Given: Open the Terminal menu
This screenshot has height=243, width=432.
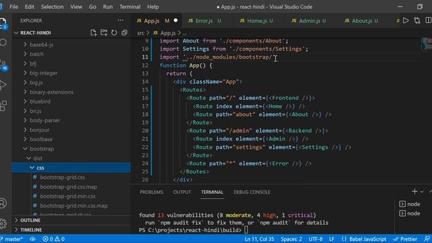Looking at the screenshot, I should point(130,7).
